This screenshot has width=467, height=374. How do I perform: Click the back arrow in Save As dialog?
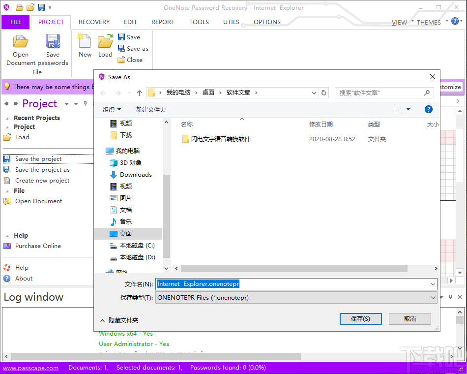(103, 92)
